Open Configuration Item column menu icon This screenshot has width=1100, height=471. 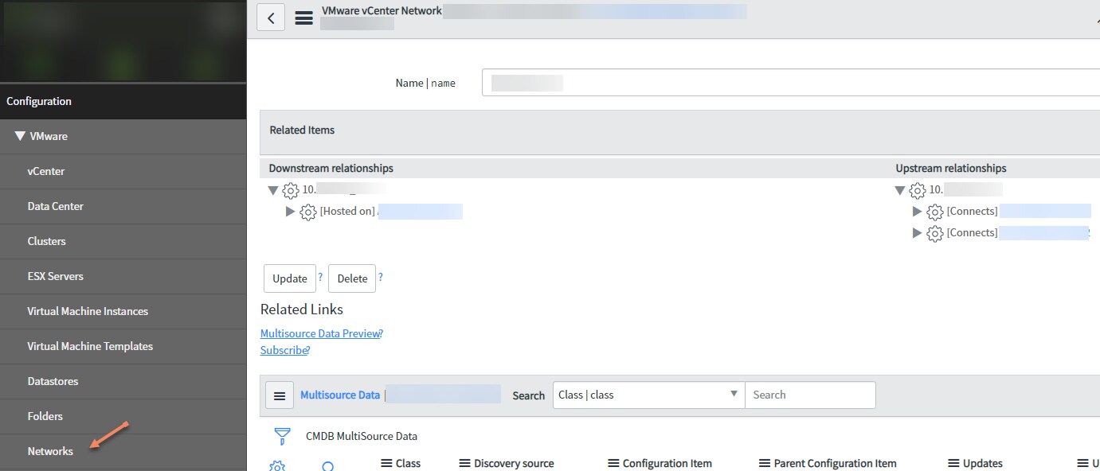[x=613, y=463]
